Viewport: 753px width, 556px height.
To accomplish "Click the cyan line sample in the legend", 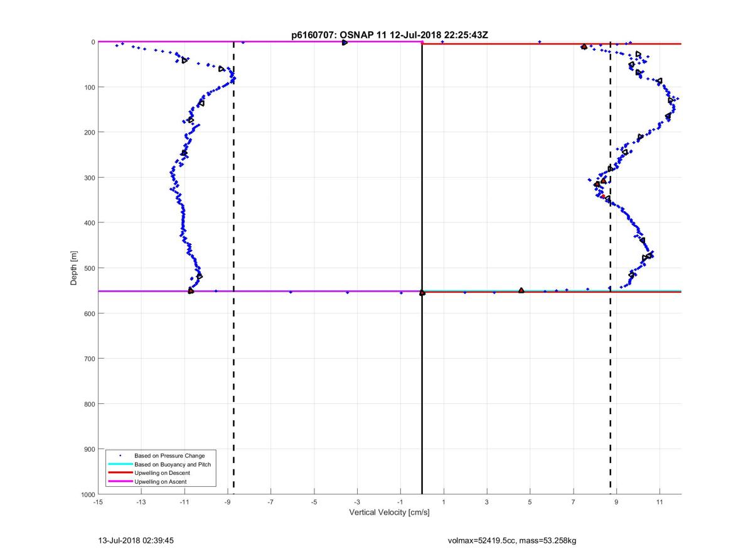I will pos(120,464).
